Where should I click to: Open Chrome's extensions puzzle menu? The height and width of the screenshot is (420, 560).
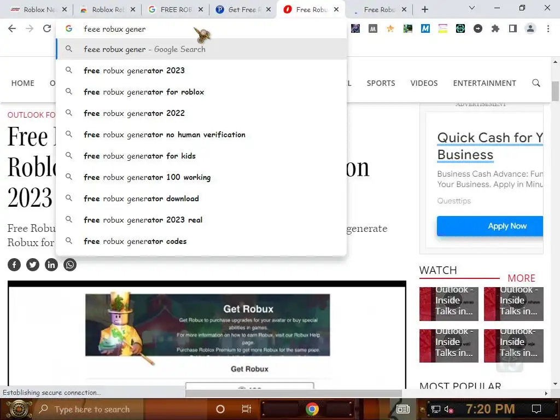[x=495, y=28]
